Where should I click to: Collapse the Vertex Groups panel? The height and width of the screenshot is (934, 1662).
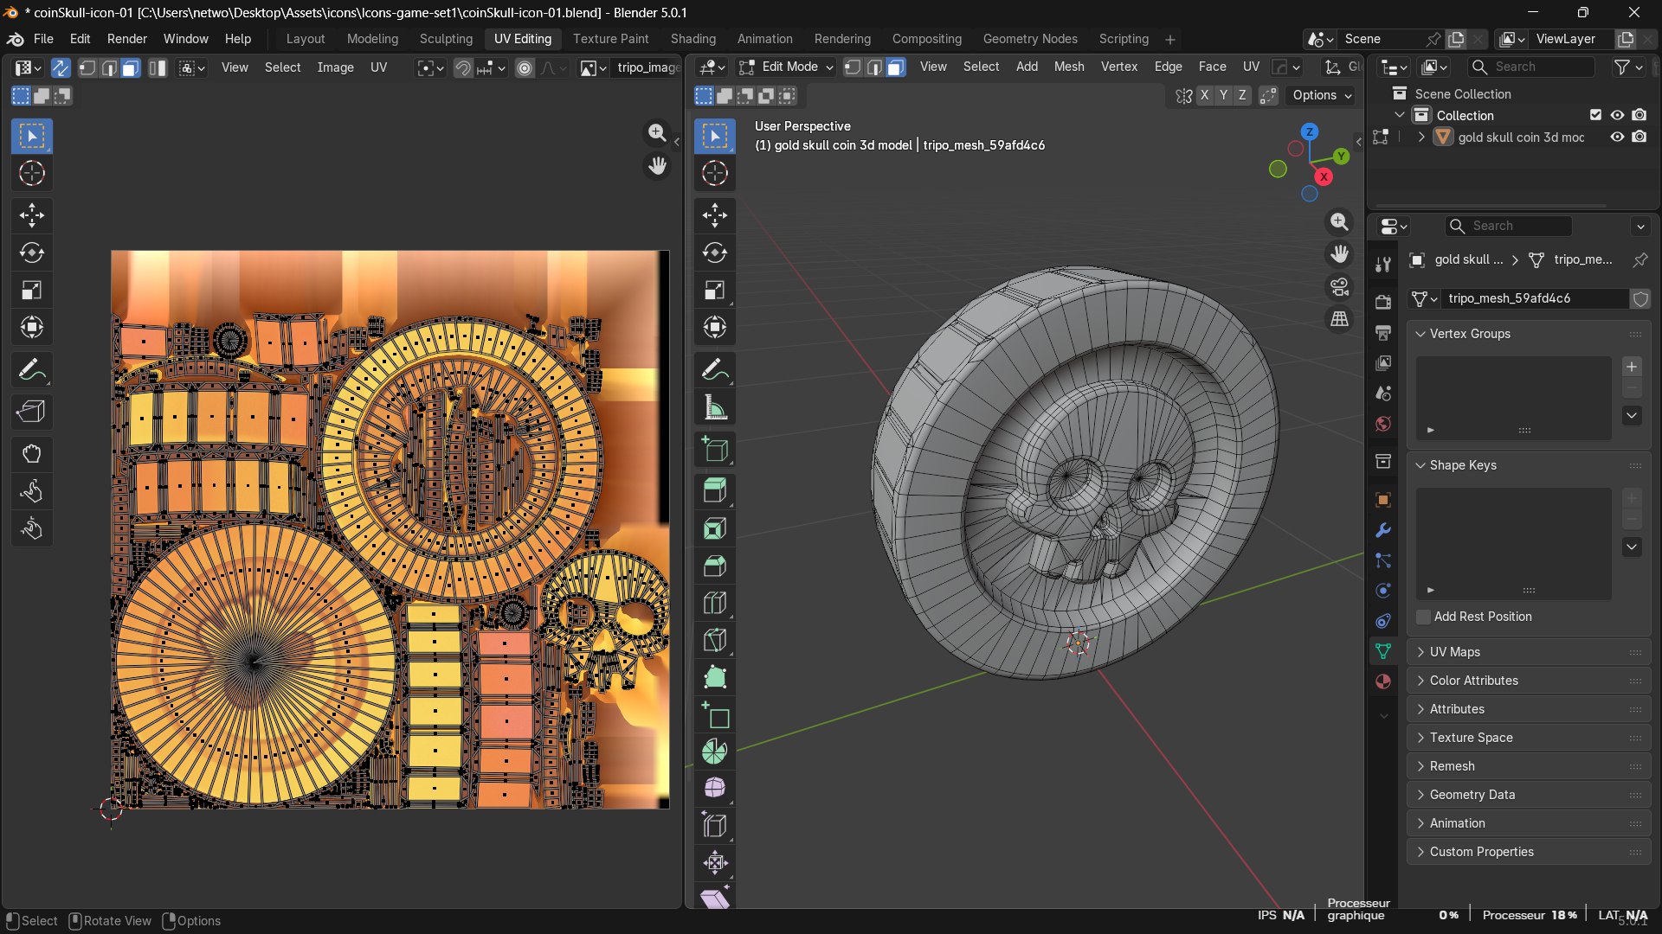[1529, 334]
